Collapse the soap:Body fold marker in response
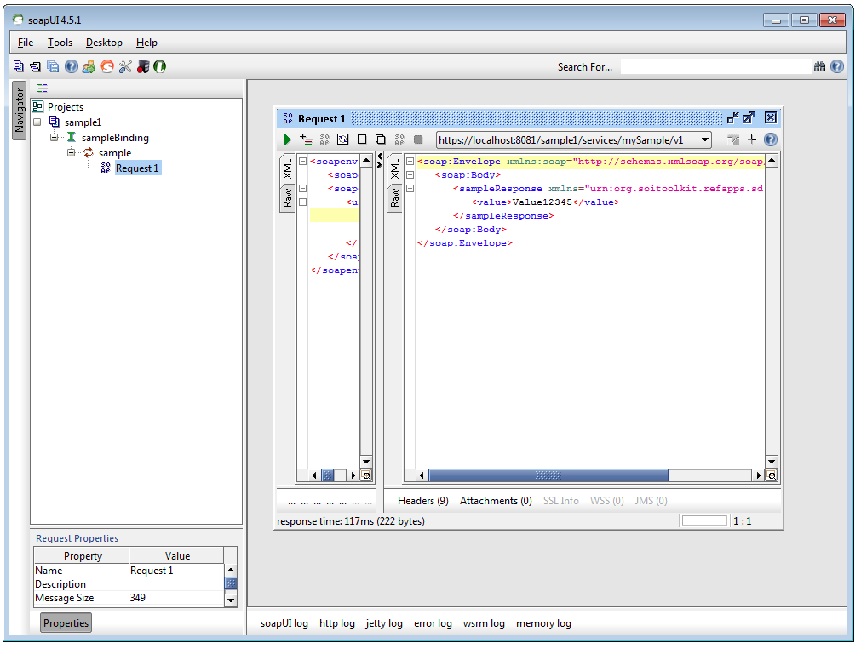The height and width of the screenshot is (648, 861). click(x=410, y=175)
